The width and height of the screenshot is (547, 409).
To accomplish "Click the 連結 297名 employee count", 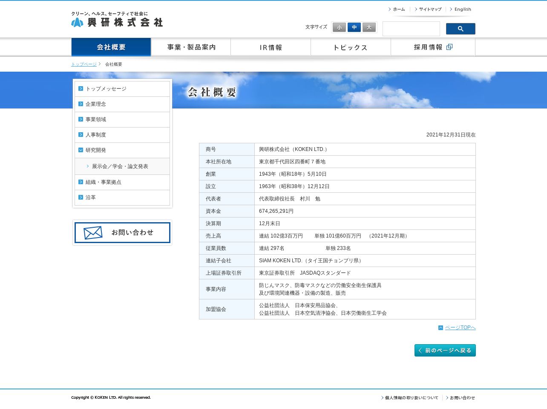I will click(x=272, y=248).
